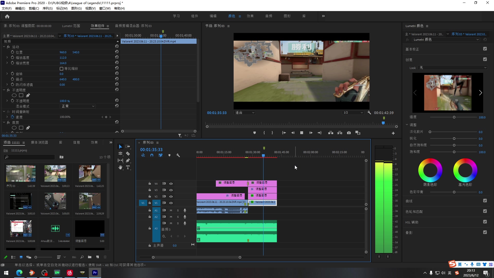The height and width of the screenshot is (278, 494).
Task: Open Lumetri Scopes tab
Action: coord(71,26)
